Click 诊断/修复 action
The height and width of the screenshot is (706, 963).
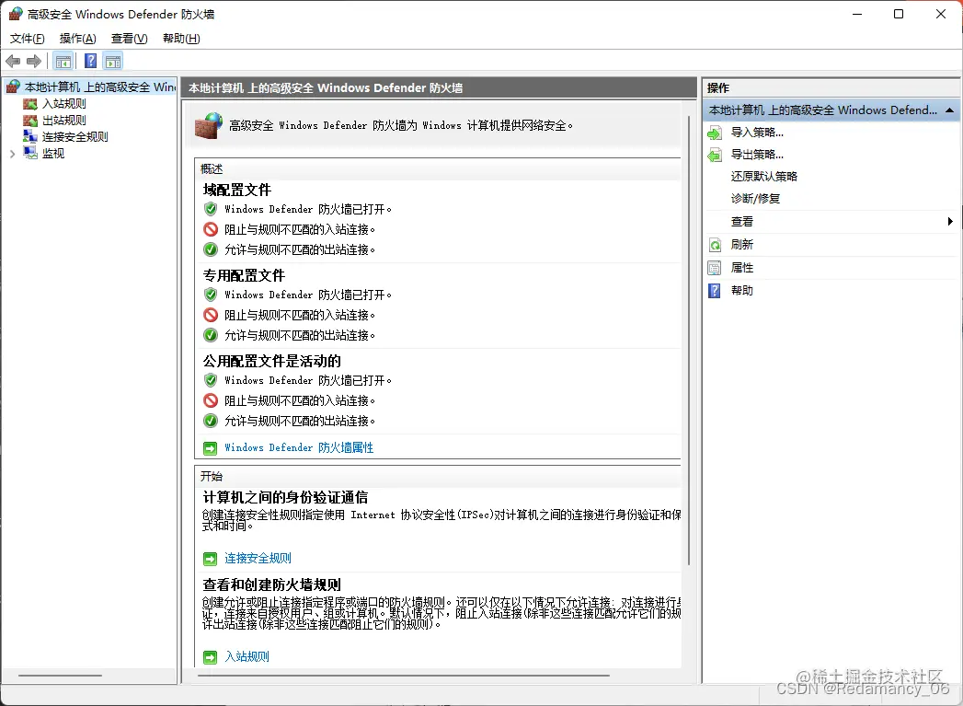click(x=755, y=199)
